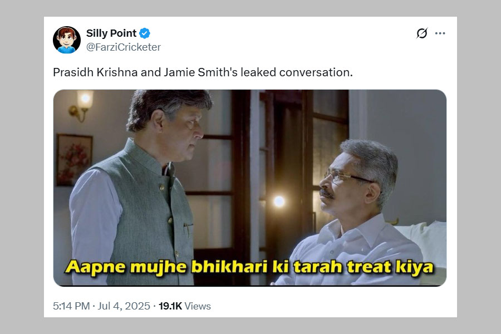Click the blue verified badge

pos(145,33)
